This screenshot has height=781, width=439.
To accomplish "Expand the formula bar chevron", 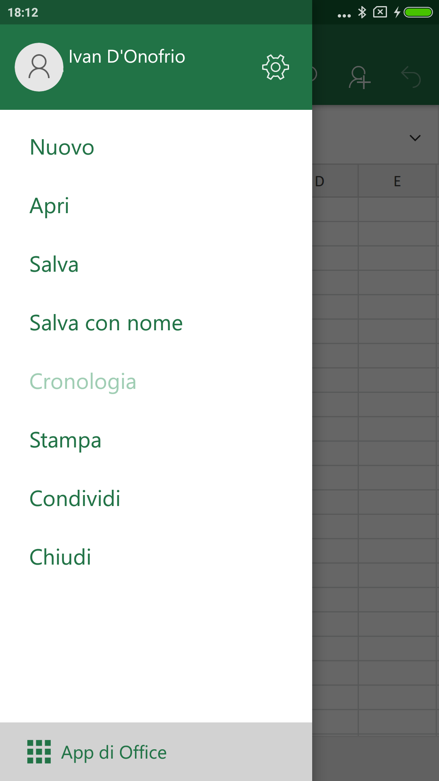I will pyautogui.click(x=415, y=138).
